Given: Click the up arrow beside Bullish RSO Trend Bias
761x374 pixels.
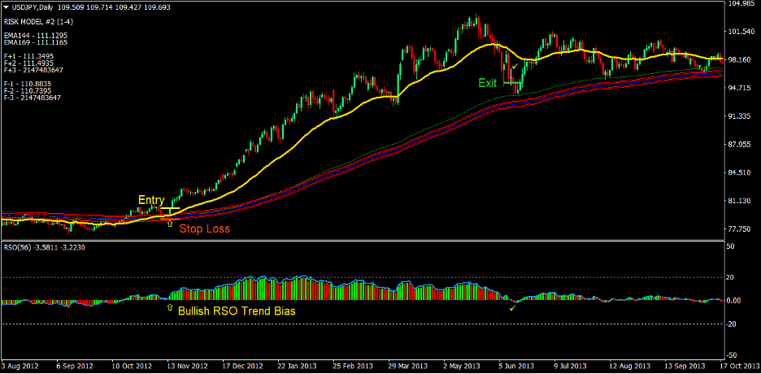Looking at the screenshot, I should (x=169, y=309).
